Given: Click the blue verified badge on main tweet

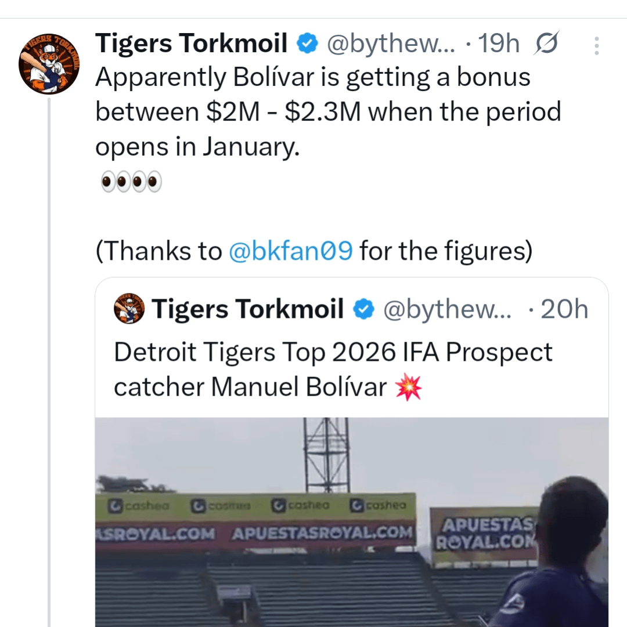Looking at the screenshot, I should click(307, 44).
